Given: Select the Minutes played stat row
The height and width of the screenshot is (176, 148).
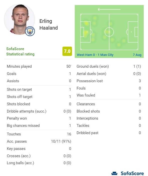Looking at the screenshot, I should pos(39,66).
